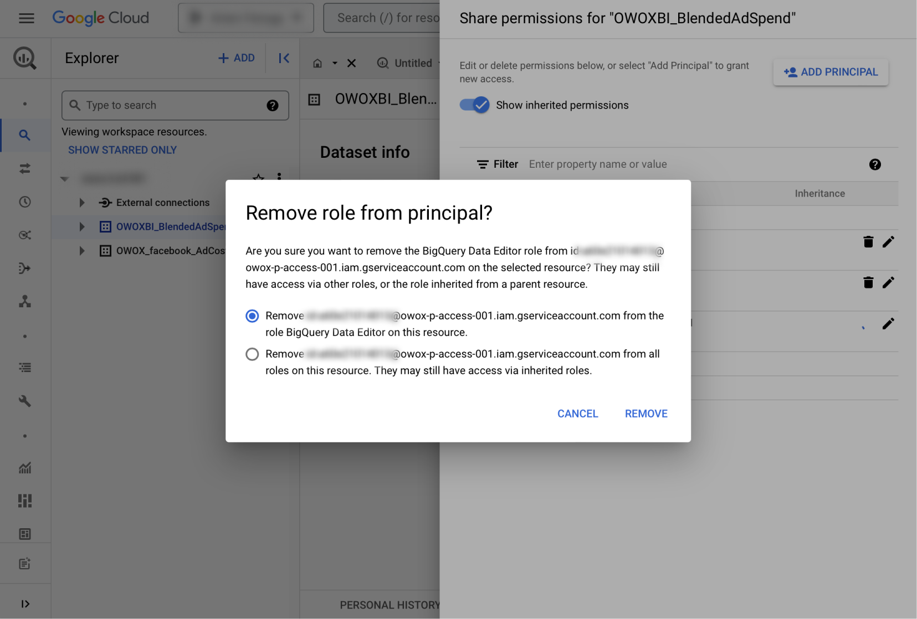Open Analytics Hub icon in sidebar

(25, 235)
